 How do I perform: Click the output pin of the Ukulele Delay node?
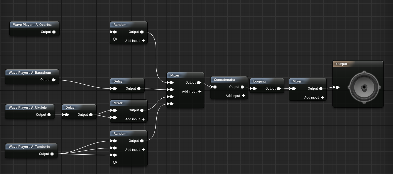[91, 115]
